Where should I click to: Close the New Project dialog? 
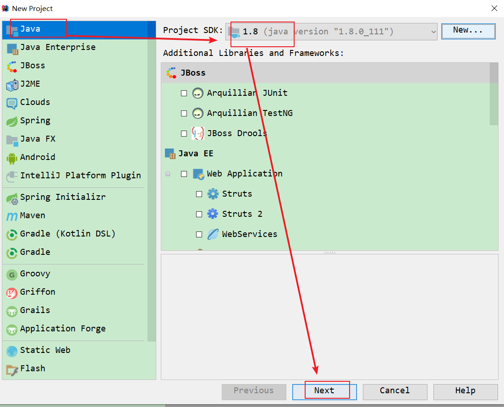494,8
